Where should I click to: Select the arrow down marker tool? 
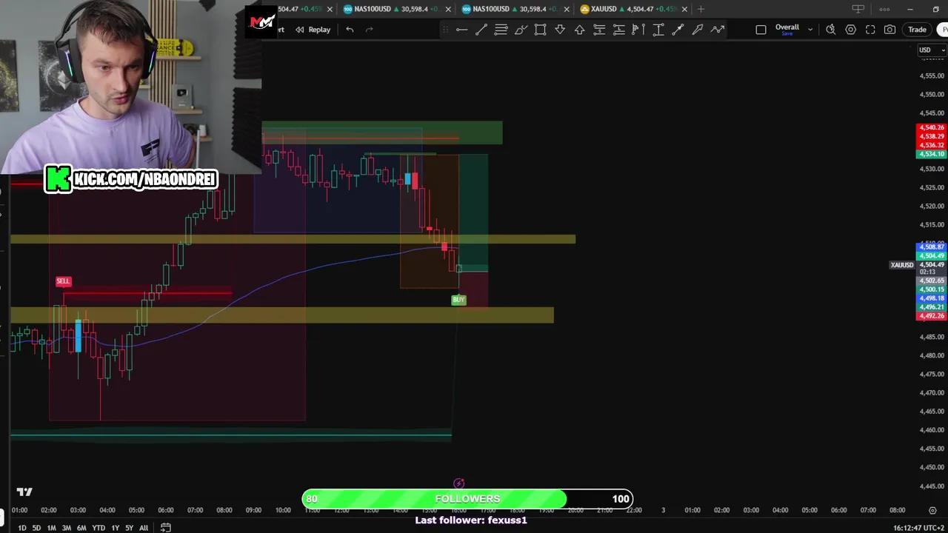tap(560, 30)
